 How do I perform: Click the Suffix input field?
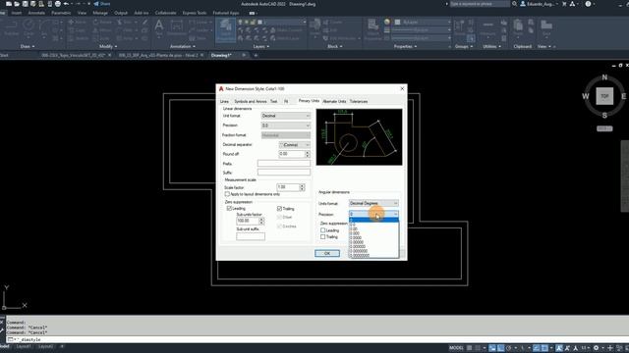pyautogui.click(x=284, y=173)
